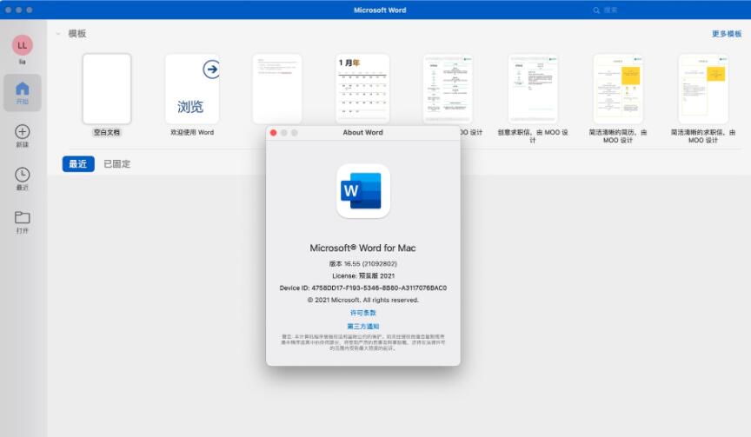
Task: Click the search magnifier icon in title bar
Action: tap(596, 10)
